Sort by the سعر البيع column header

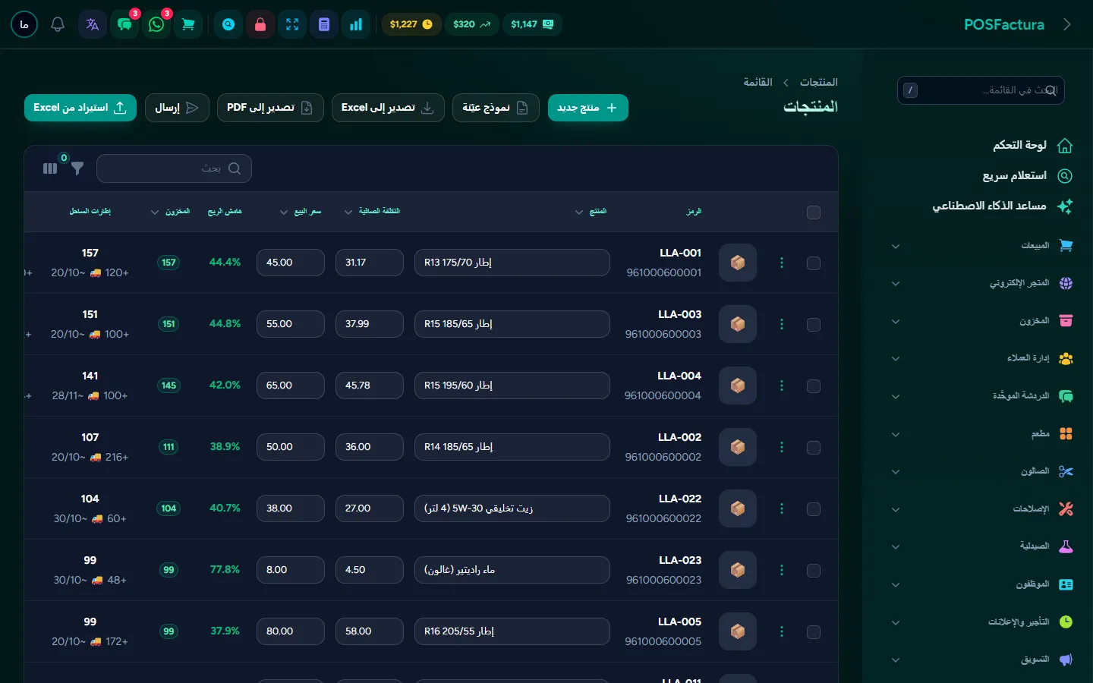[301, 212]
